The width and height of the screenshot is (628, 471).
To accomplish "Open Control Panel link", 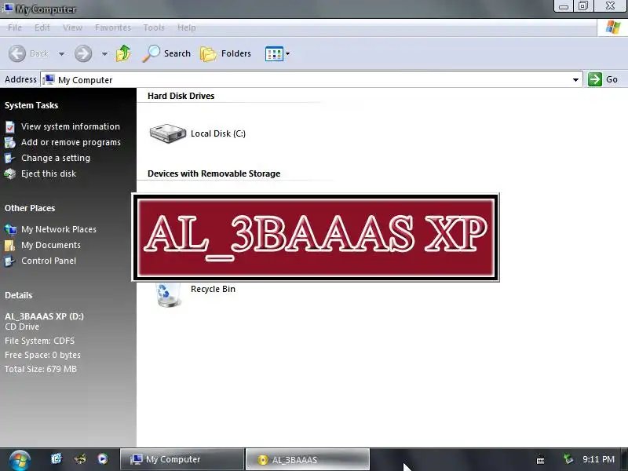I will [x=49, y=261].
